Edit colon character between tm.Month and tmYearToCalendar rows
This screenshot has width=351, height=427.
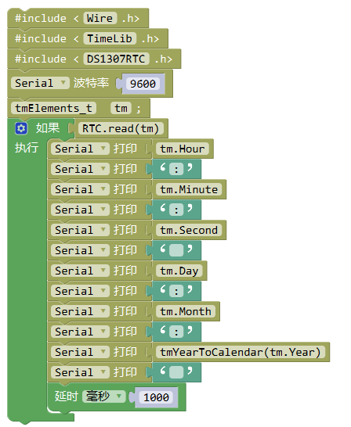176,332
